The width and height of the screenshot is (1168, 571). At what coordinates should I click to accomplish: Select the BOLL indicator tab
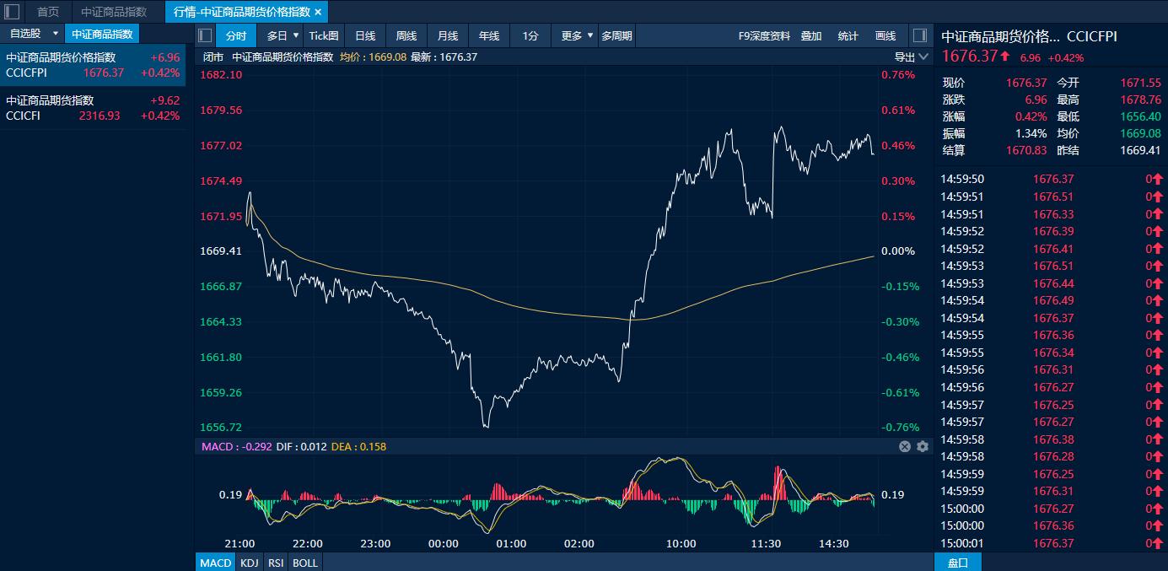coord(305,563)
